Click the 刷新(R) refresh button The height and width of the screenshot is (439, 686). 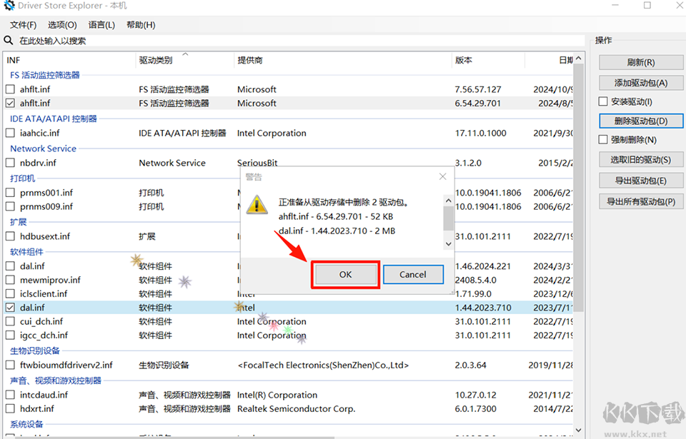tap(641, 62)
